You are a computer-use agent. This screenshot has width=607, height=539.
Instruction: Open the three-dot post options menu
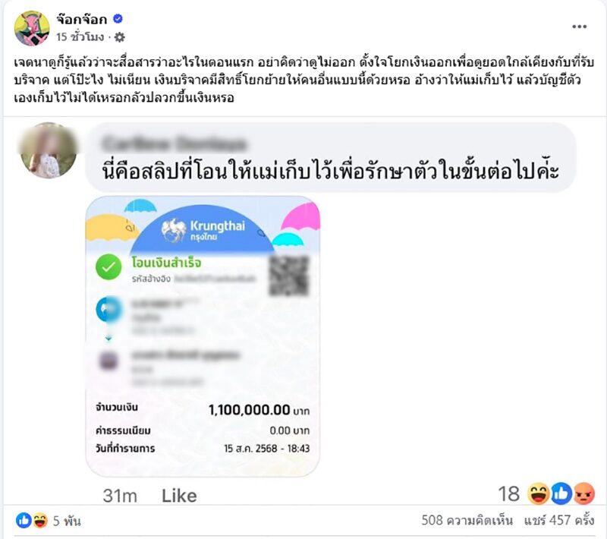579,27
